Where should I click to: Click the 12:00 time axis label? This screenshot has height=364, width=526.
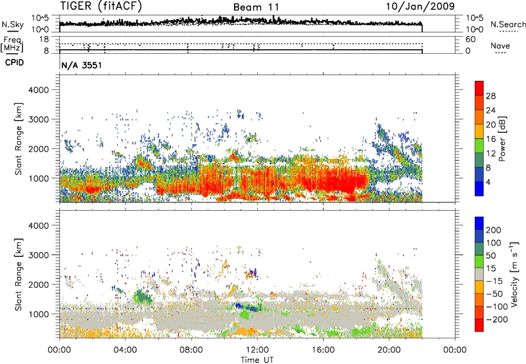[x=257, y=350]
